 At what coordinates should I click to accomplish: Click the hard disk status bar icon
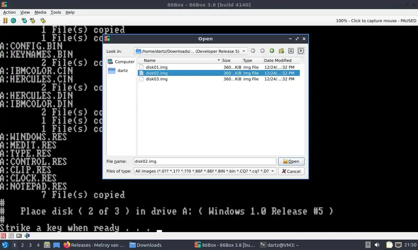(x=19, y=236)
